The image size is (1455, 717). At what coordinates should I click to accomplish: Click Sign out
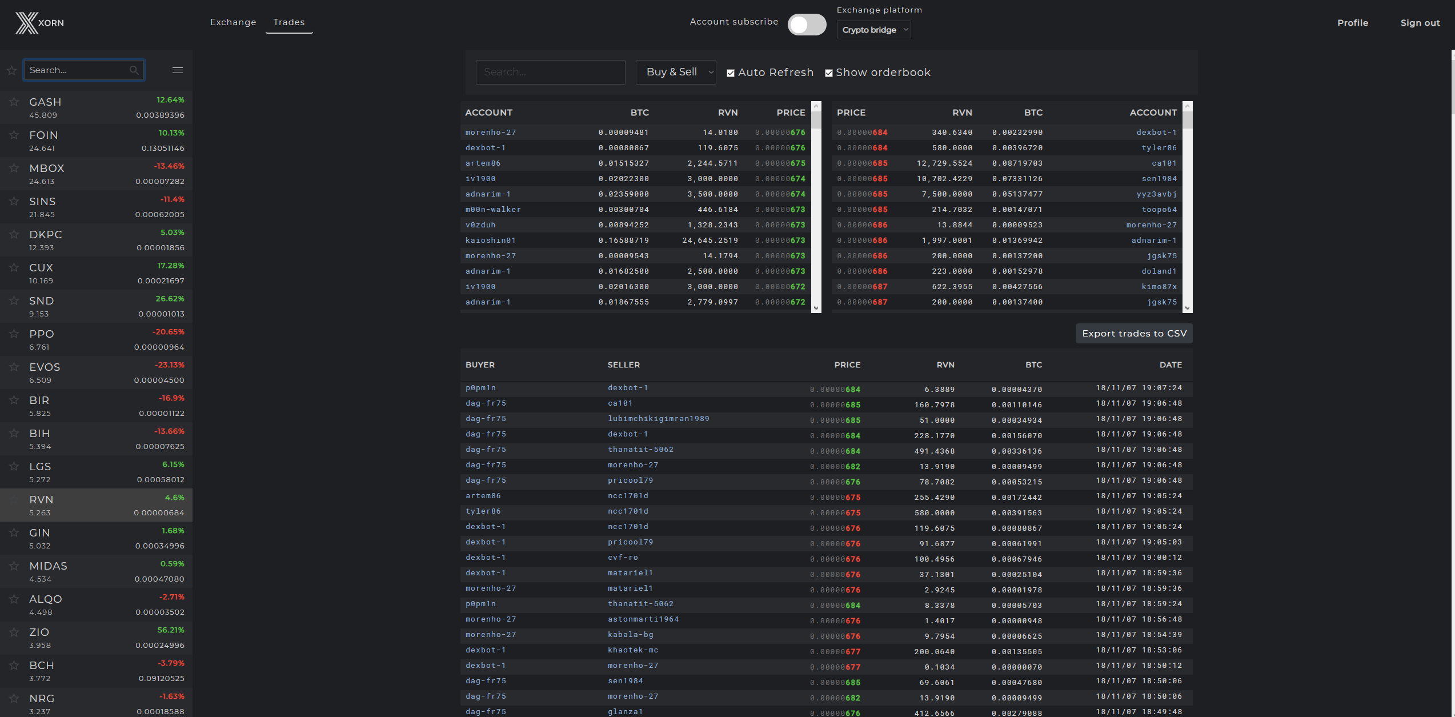(x=1420, y=23)
